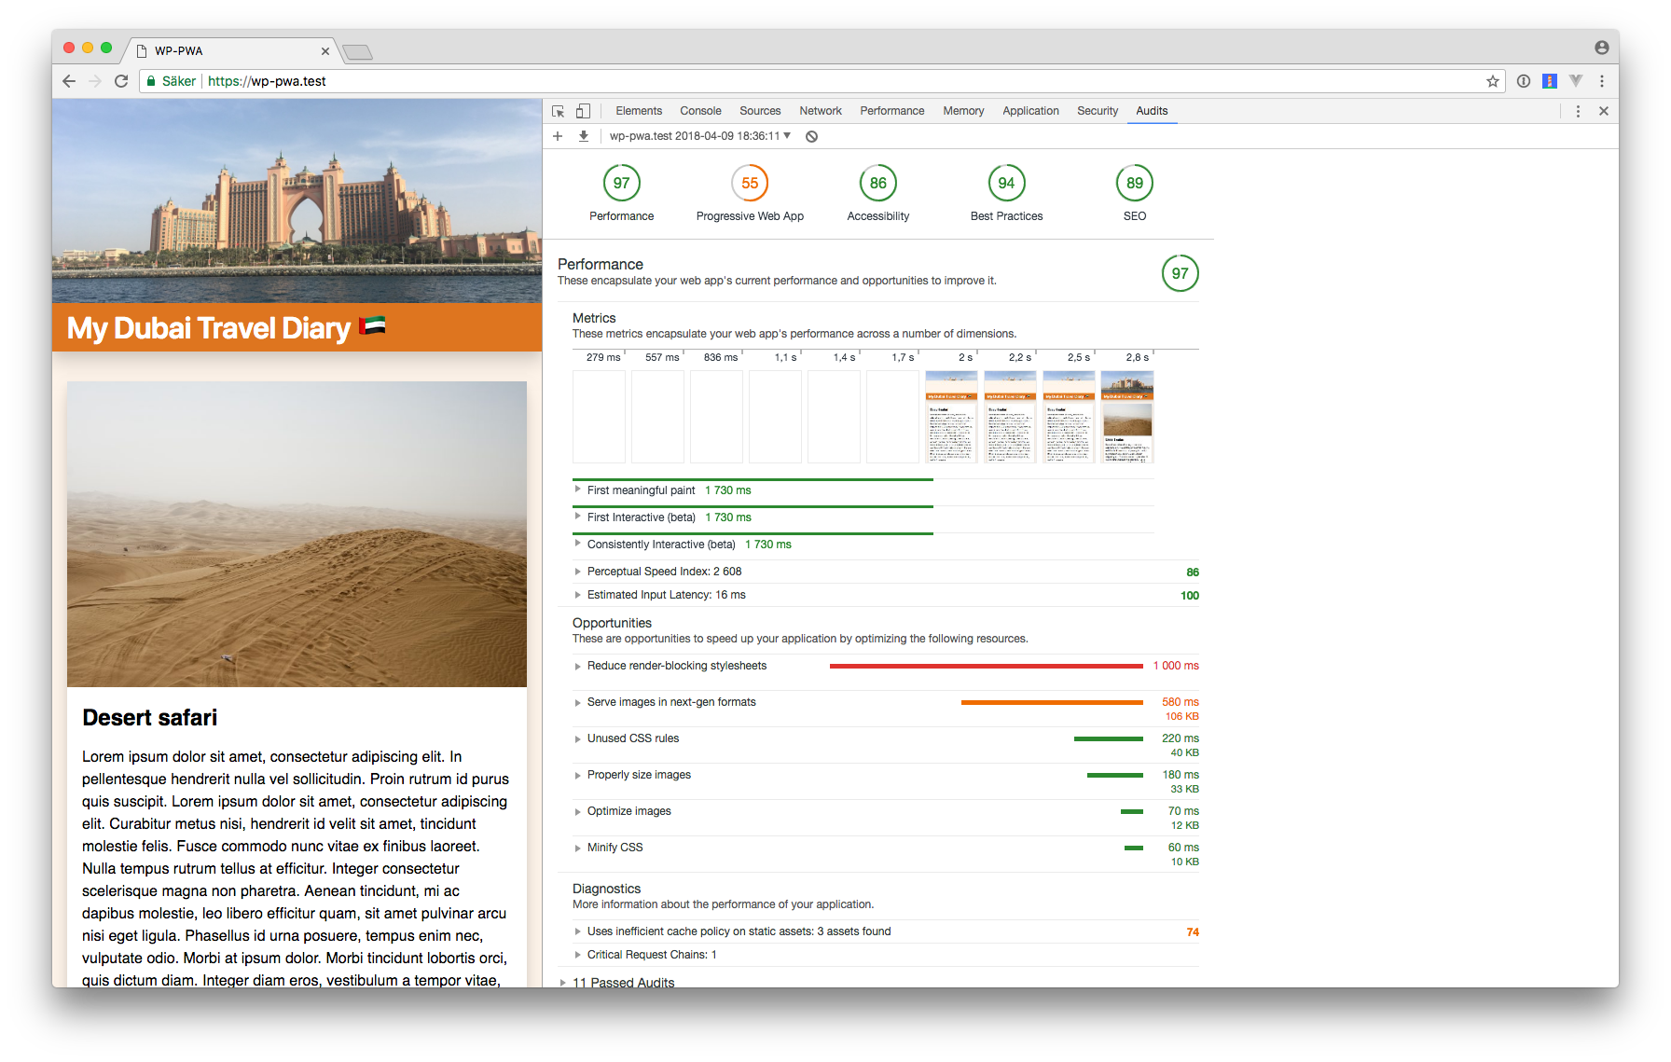Click the V-shaped extension icon in toolbar

1576,81
